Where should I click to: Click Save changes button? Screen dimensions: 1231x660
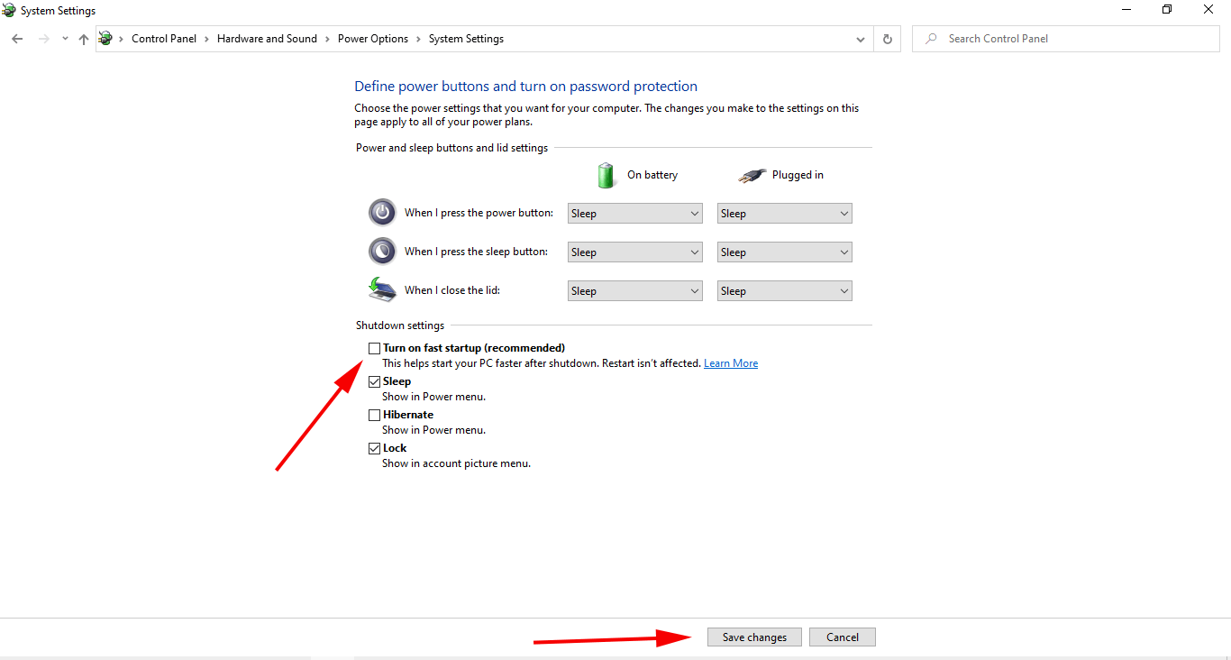click(754, 637)
